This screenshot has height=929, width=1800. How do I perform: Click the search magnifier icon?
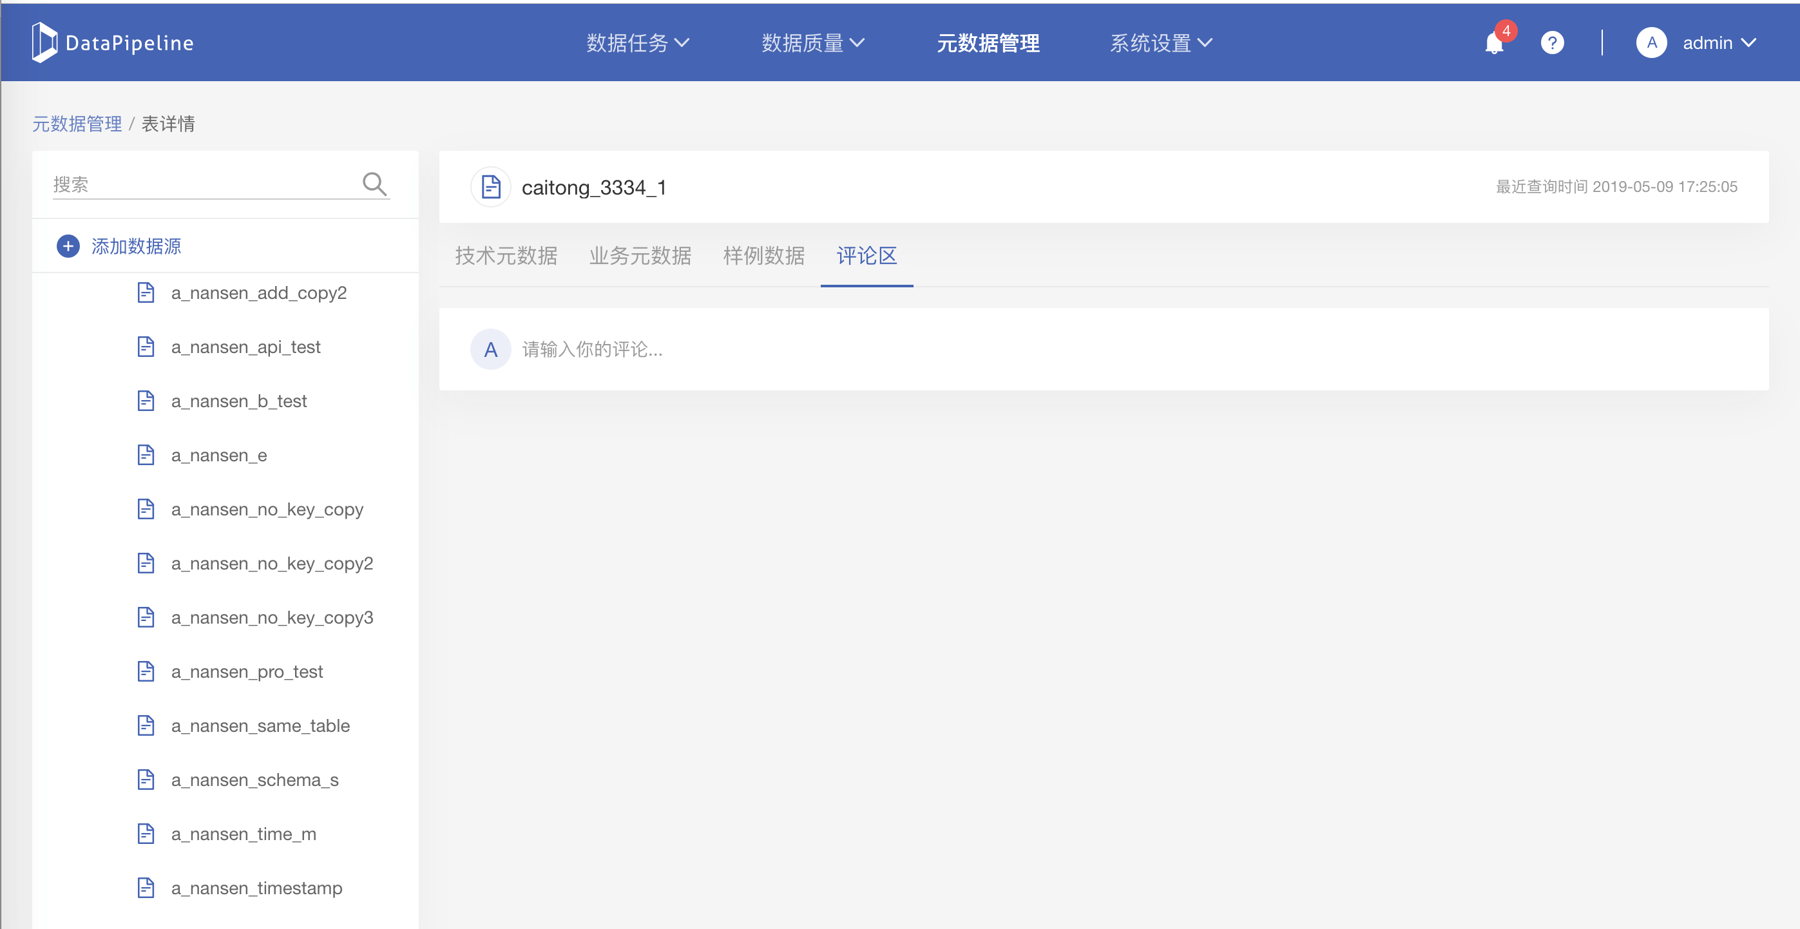point(374,184)
